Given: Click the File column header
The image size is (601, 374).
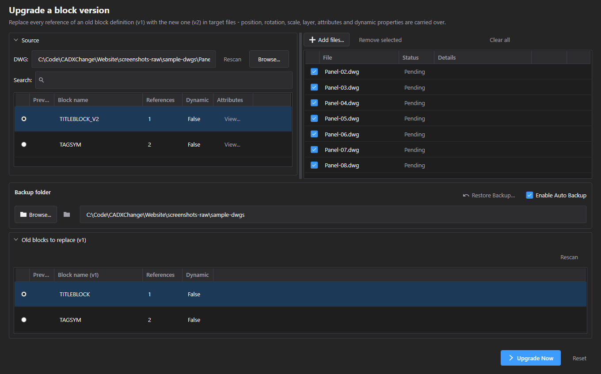Looking at the screenshot, I should tap(359, 57).
